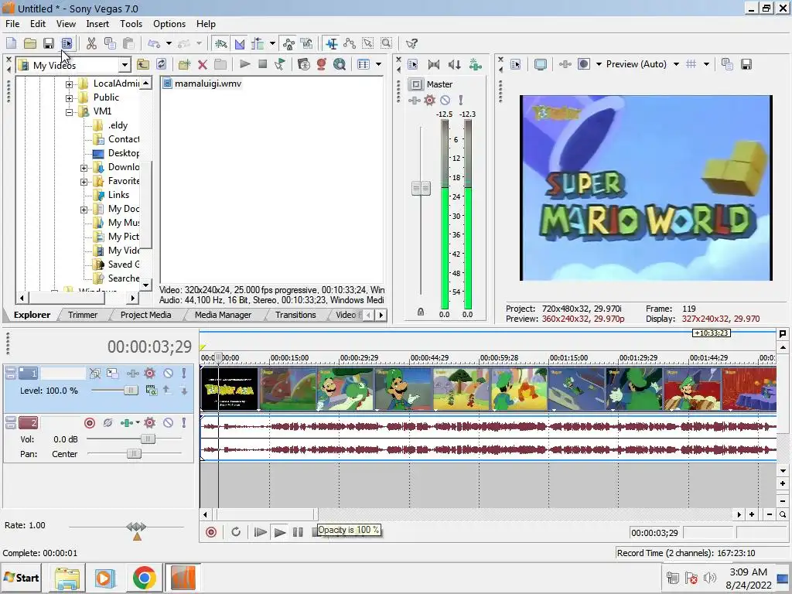The image size is (792, 594).
Task: Mute video track 1
Action: click(168, 374)
